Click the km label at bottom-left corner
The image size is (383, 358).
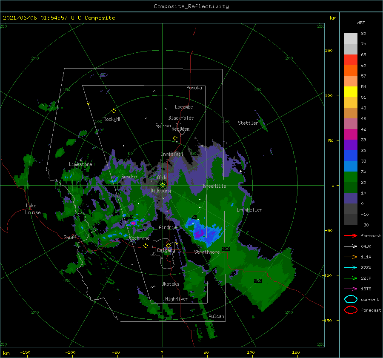[x=6, y=353]
